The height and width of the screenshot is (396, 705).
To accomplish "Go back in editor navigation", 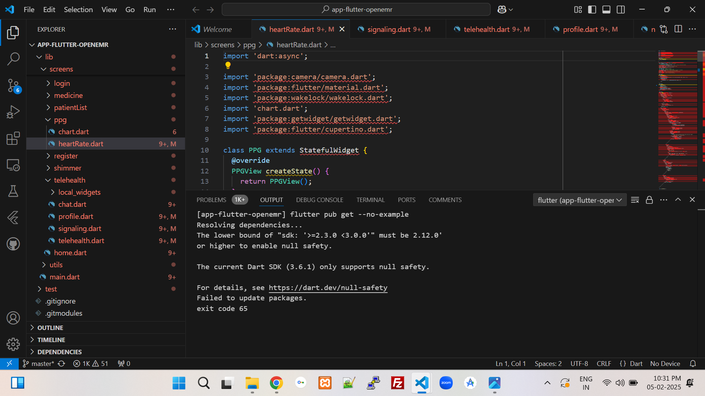I will (196, 10).
